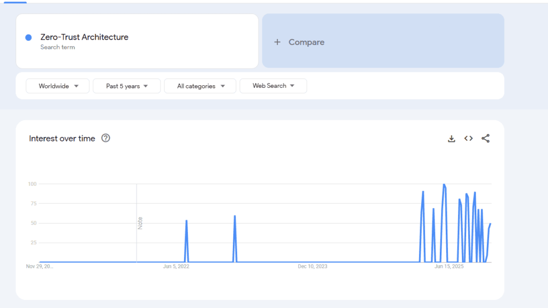Open the Web Search type dropdown

273,86
